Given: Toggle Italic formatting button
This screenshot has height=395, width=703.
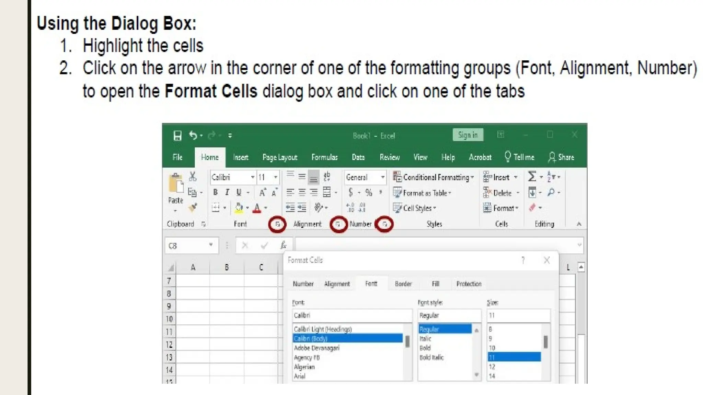Looking at the screenshot, I should tap(227, 193).
